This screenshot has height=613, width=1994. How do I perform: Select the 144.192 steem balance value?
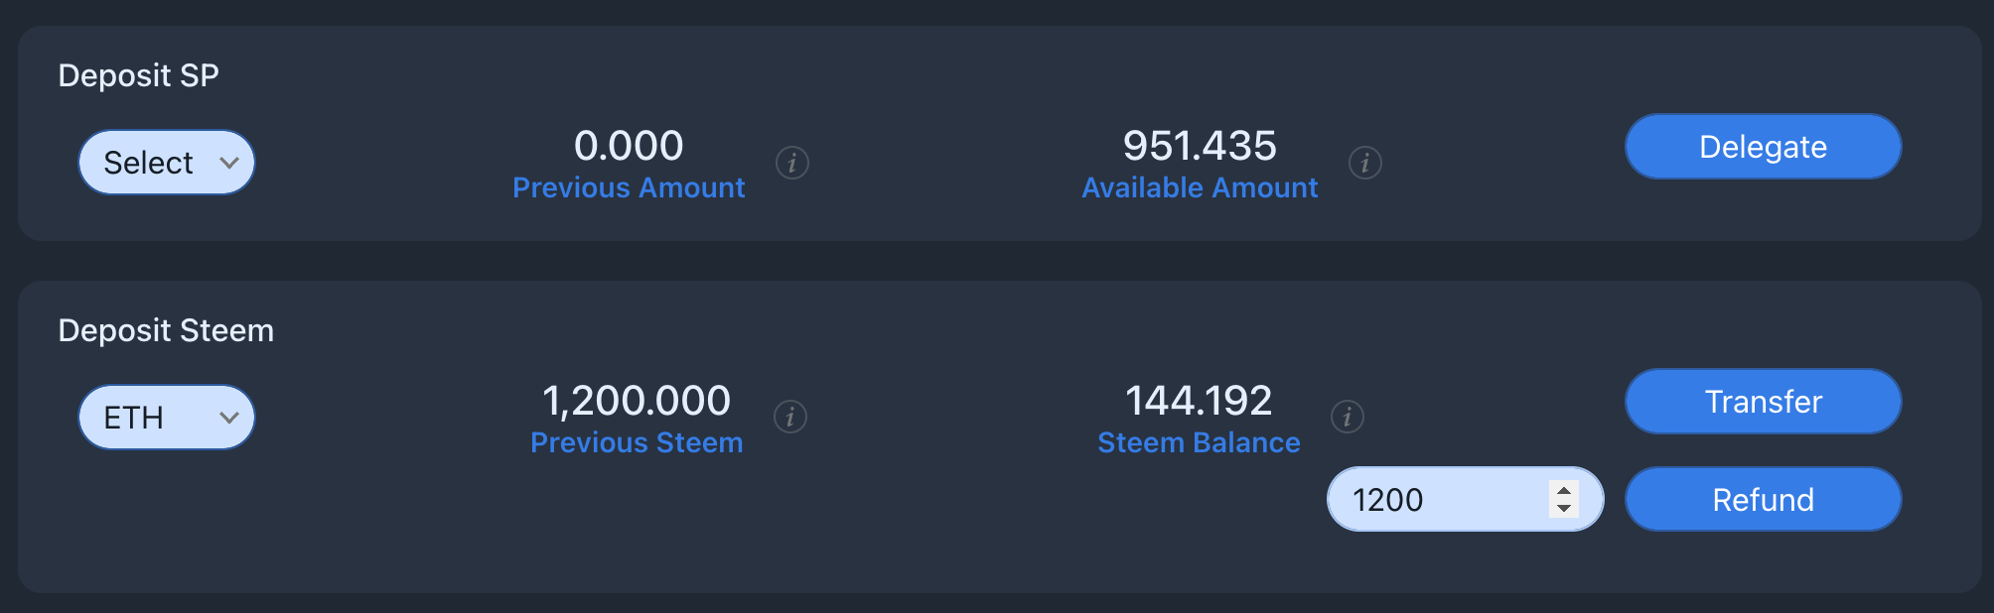(x=1199, y=401)
